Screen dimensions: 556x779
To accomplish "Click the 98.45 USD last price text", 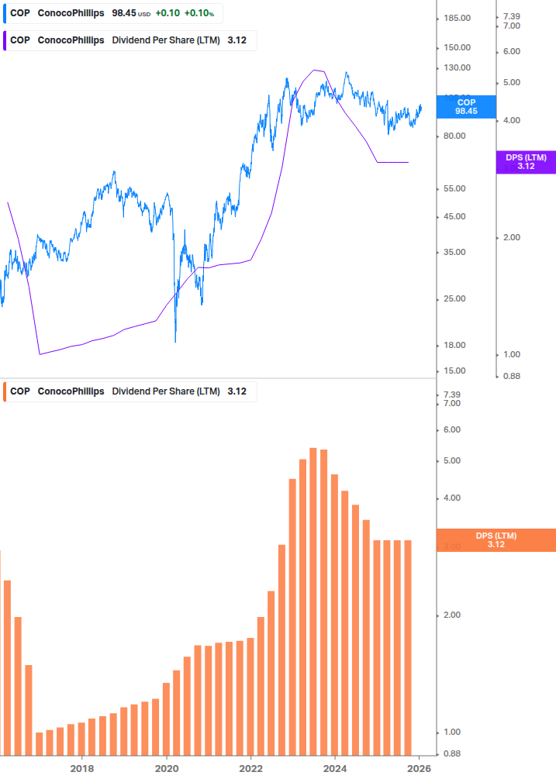I will (x=131, y=13).
